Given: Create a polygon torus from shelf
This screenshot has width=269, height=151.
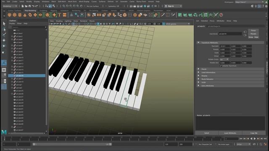Looking at the screenshot, I should click(x=30, y=15).
